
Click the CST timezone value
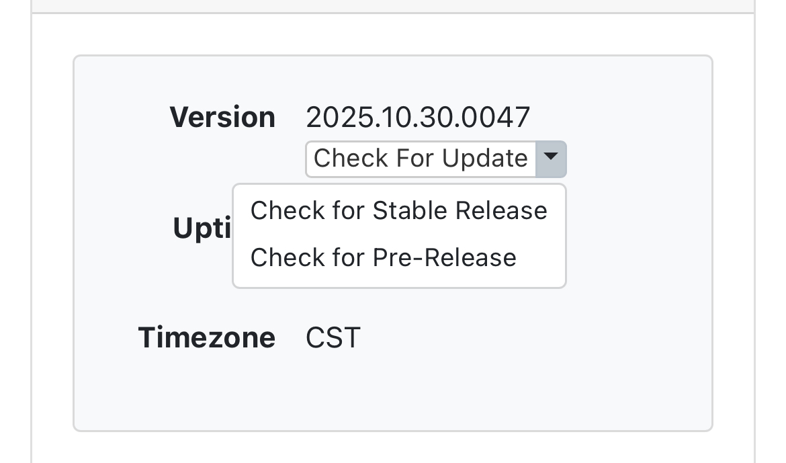(x=333, y=337)
